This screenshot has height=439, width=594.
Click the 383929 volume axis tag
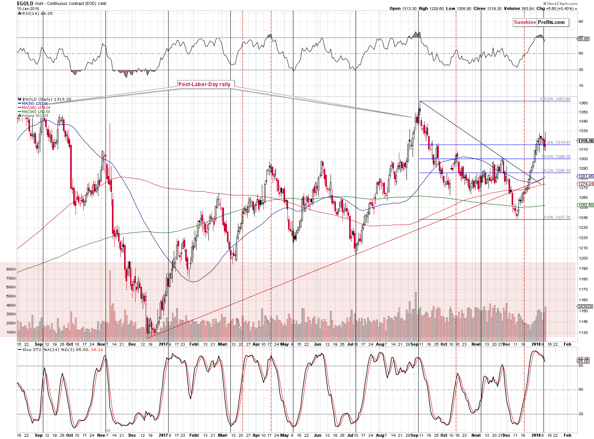click(585, 306)
